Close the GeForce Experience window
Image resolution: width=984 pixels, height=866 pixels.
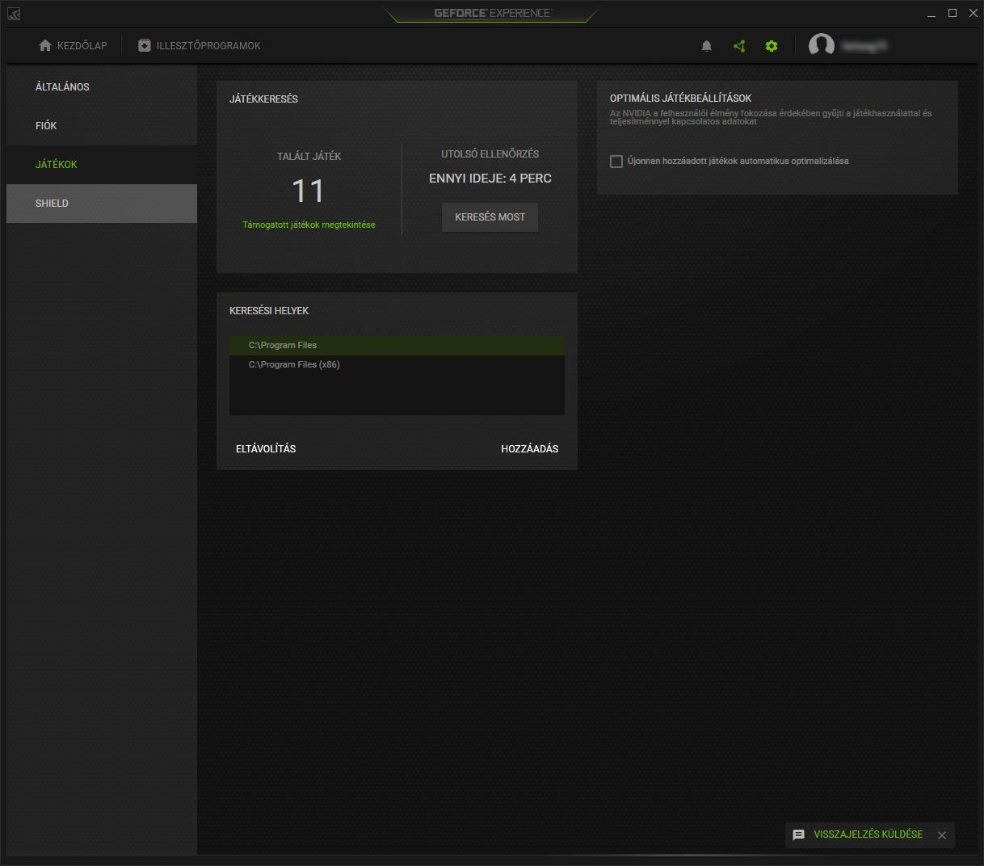[973, 13]
